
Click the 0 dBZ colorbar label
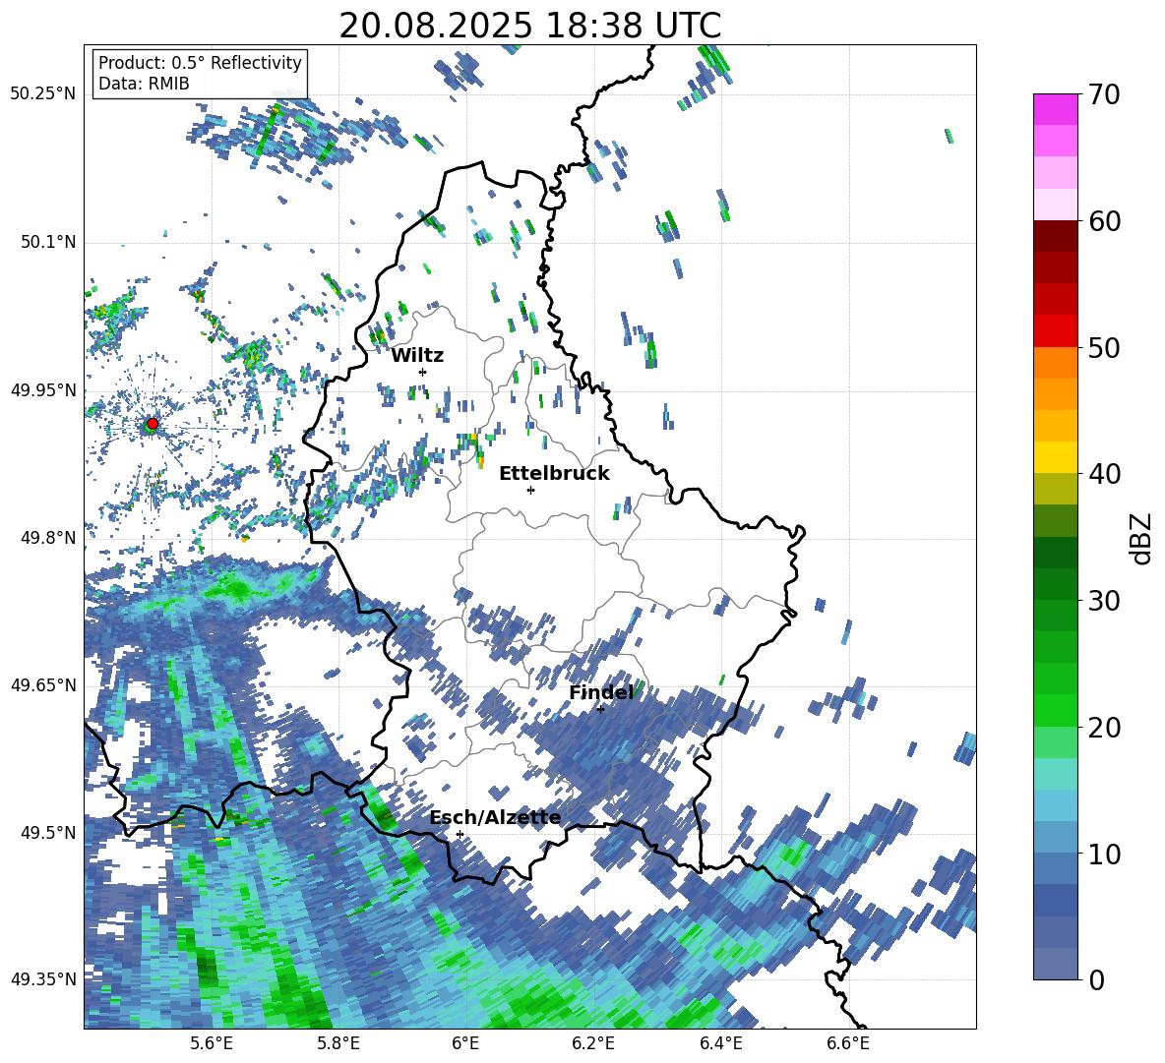click(x=1097, y=979)
